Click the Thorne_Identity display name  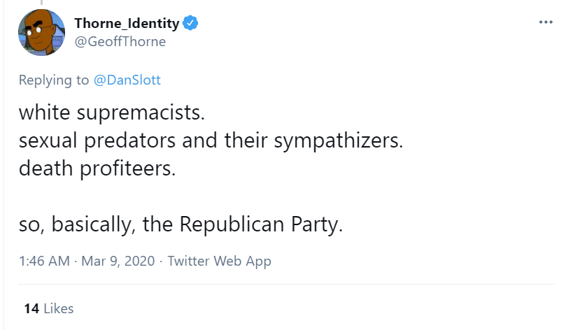point(127,23)
